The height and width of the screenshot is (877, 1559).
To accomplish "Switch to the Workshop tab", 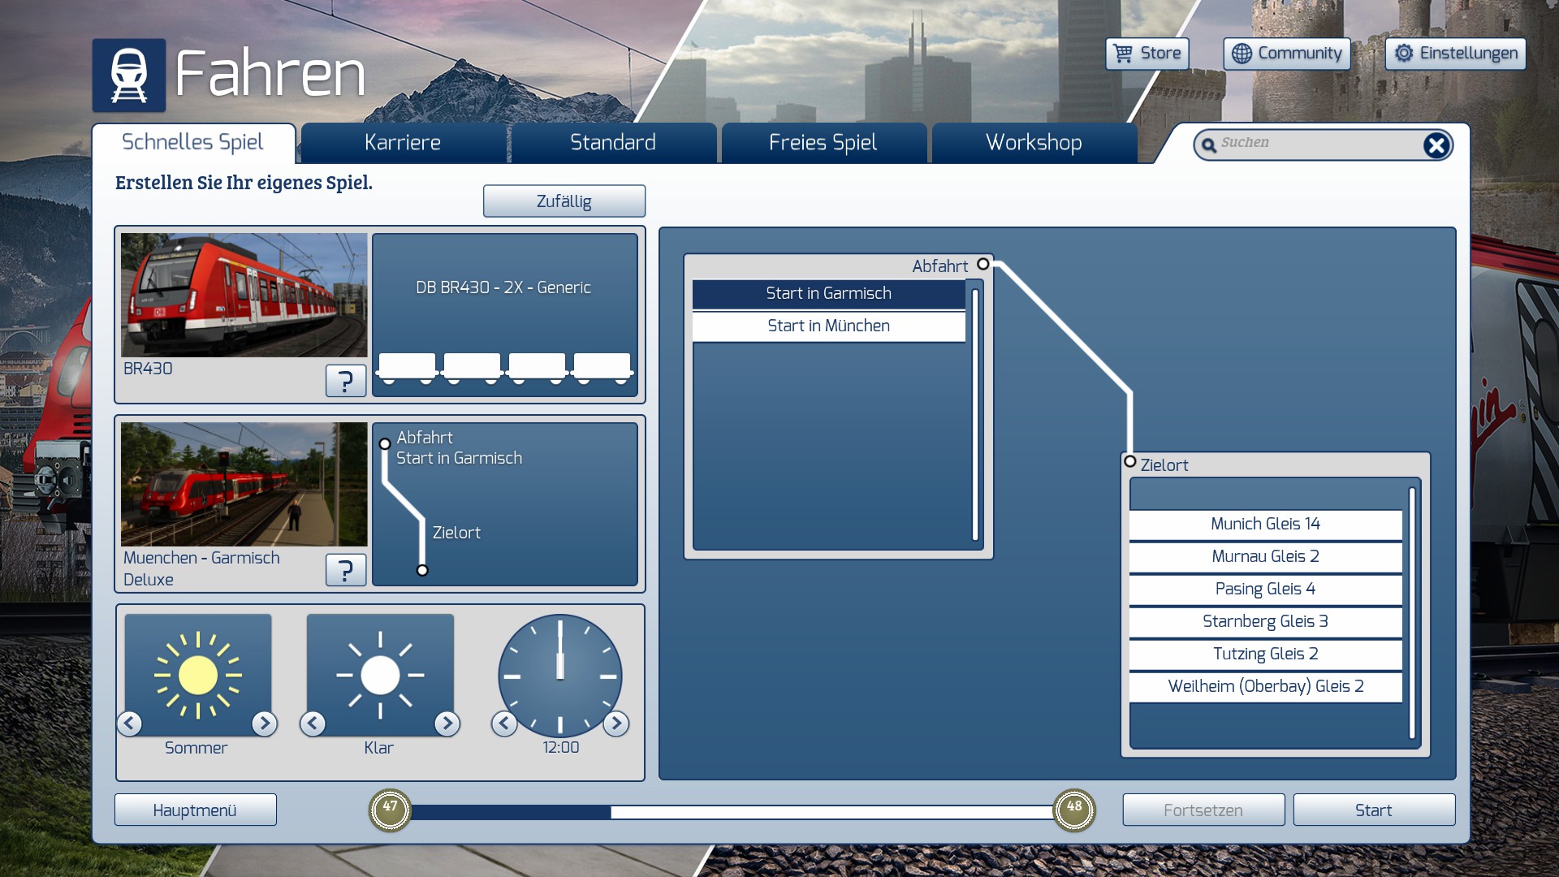I will [1033, 143].
